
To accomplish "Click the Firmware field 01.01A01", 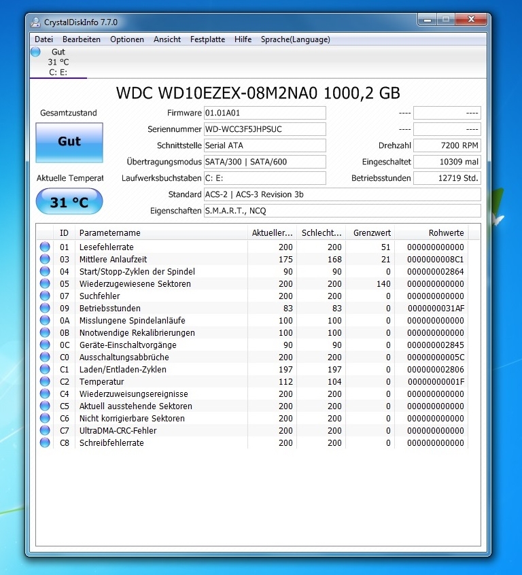I will pos(265,113).
